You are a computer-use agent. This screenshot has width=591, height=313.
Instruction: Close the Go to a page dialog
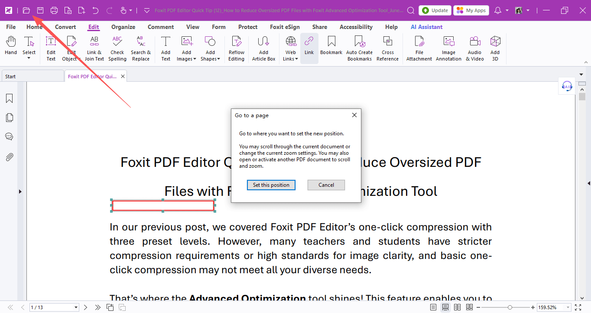tap(354, 115)
